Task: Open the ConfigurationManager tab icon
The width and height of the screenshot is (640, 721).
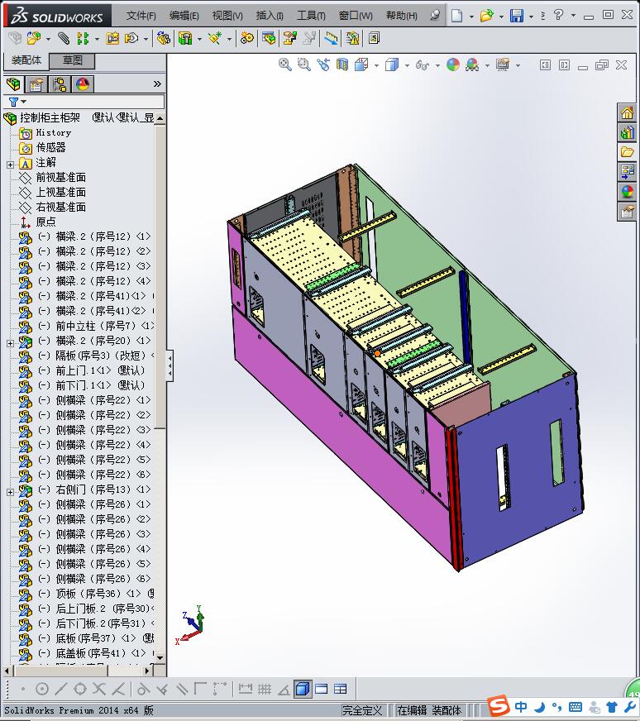Action: coord(60,84)
